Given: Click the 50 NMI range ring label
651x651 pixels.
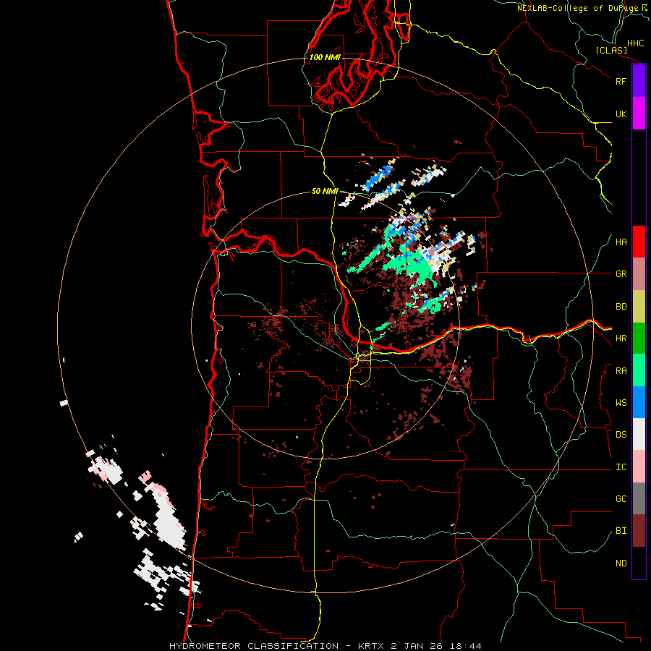Looking at the screenshot, I should pos(325,191).
